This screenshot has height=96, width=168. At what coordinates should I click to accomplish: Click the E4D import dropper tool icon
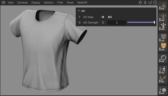tap(163, 79)
